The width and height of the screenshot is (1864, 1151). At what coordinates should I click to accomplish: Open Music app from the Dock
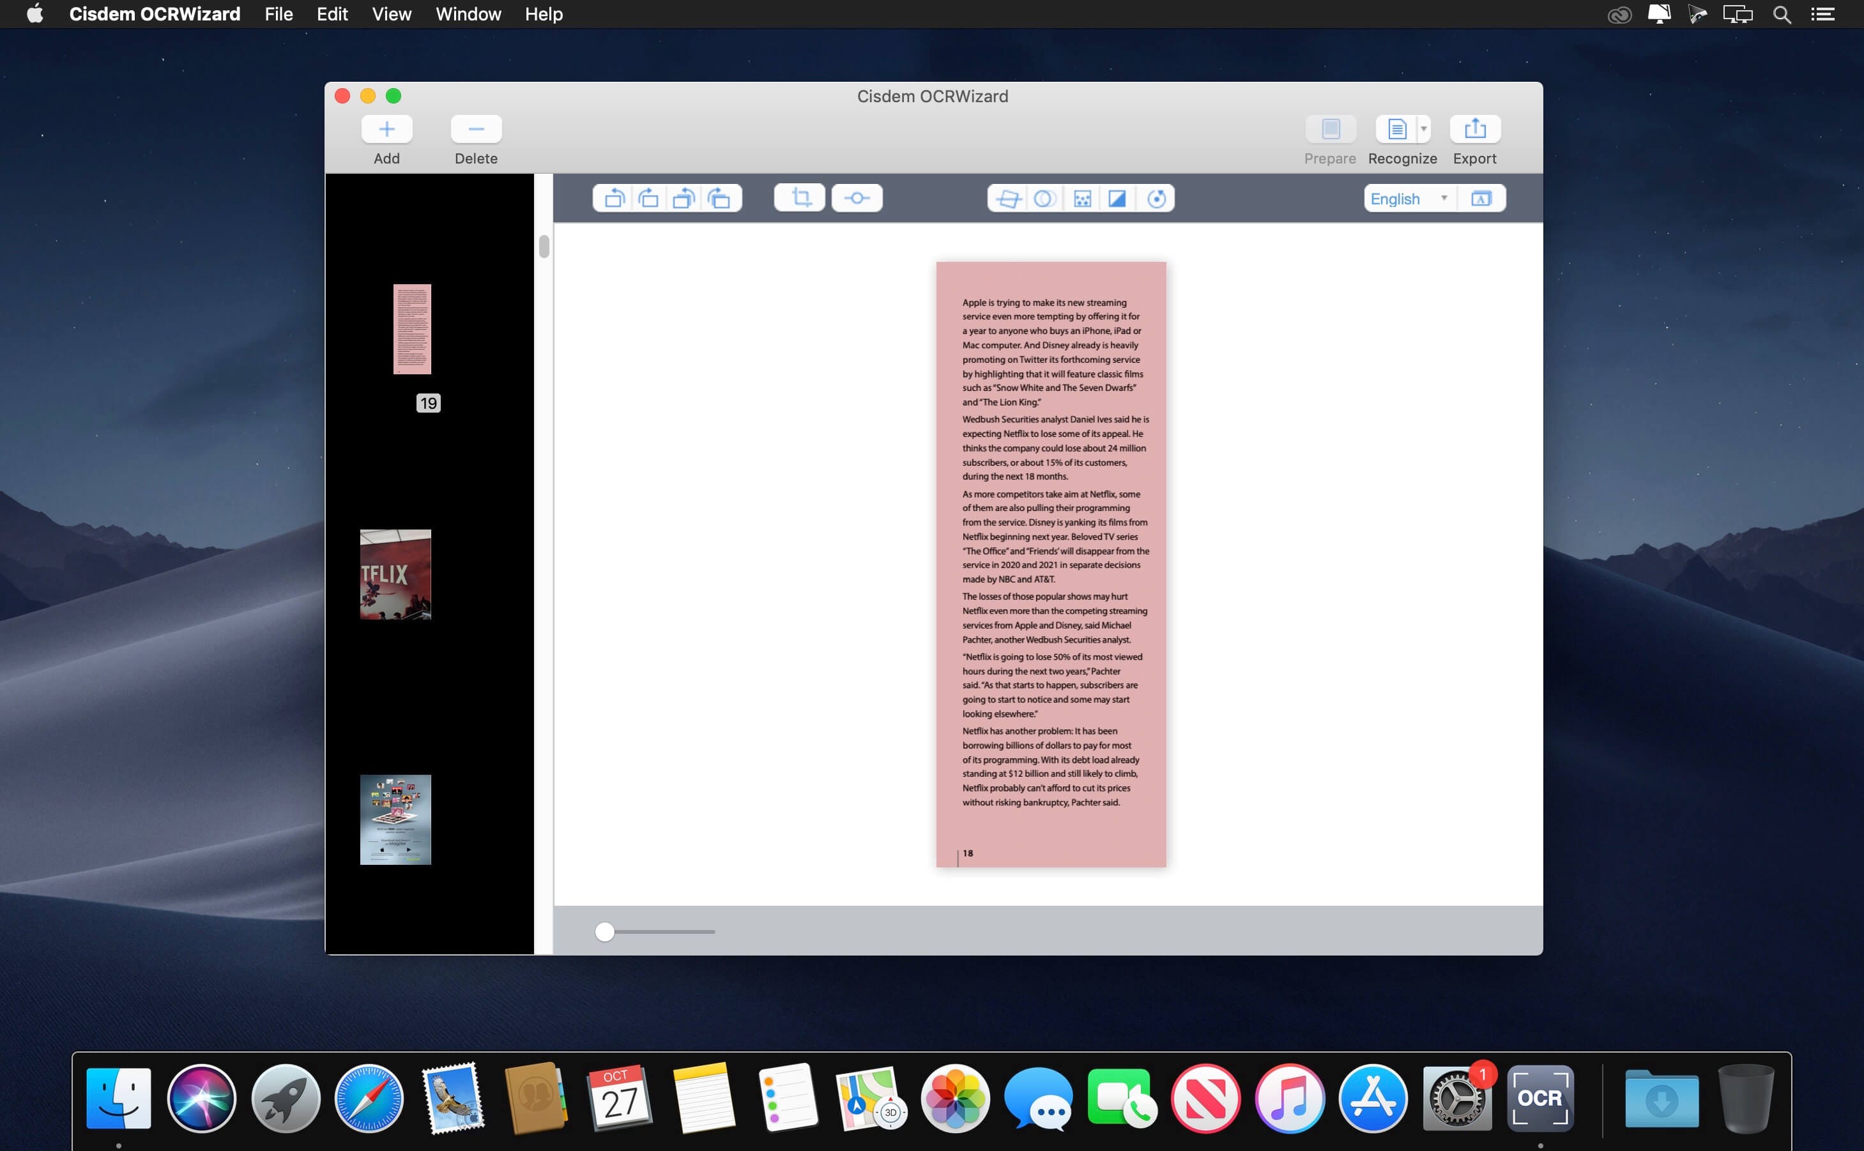click(x=1289, y=1099)
